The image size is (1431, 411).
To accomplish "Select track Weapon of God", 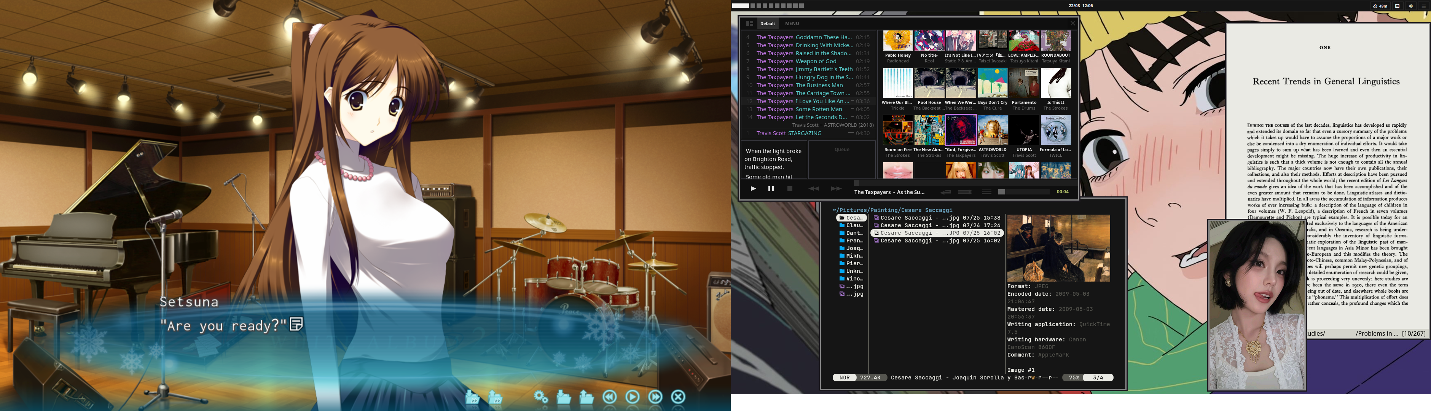I will (808, 61).
